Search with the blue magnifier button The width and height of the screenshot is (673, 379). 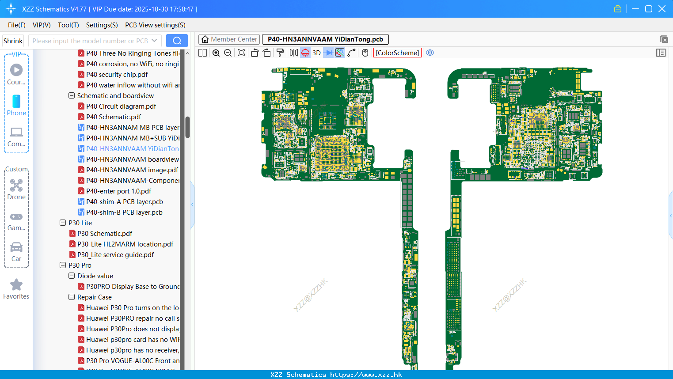click(x=177, y=41)
